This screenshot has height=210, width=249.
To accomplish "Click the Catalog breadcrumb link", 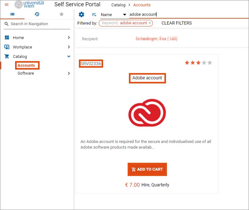I will pyautogui.click(x=118, y=5).
